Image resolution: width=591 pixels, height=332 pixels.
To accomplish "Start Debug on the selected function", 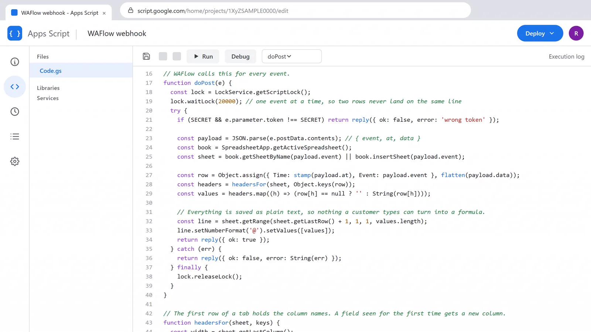I will [x=240, y=56].
